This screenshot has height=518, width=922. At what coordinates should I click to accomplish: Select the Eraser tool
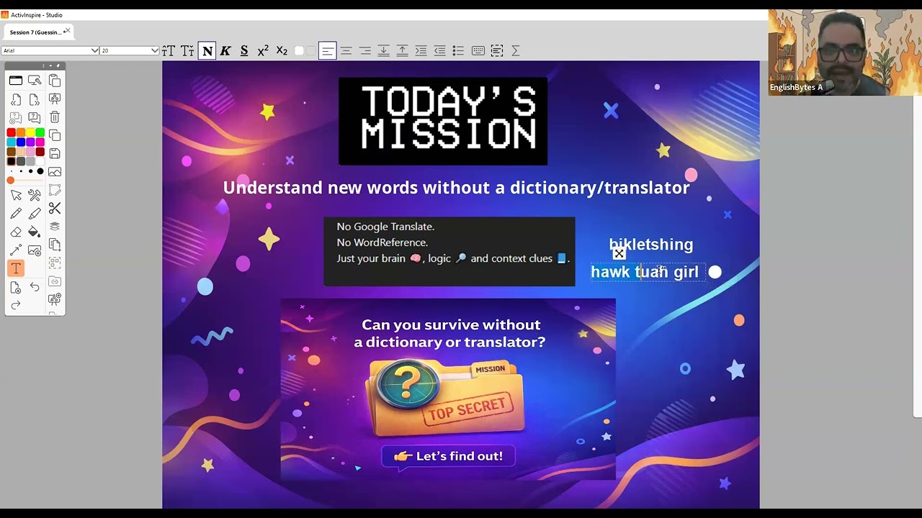(x=16, y=232)
